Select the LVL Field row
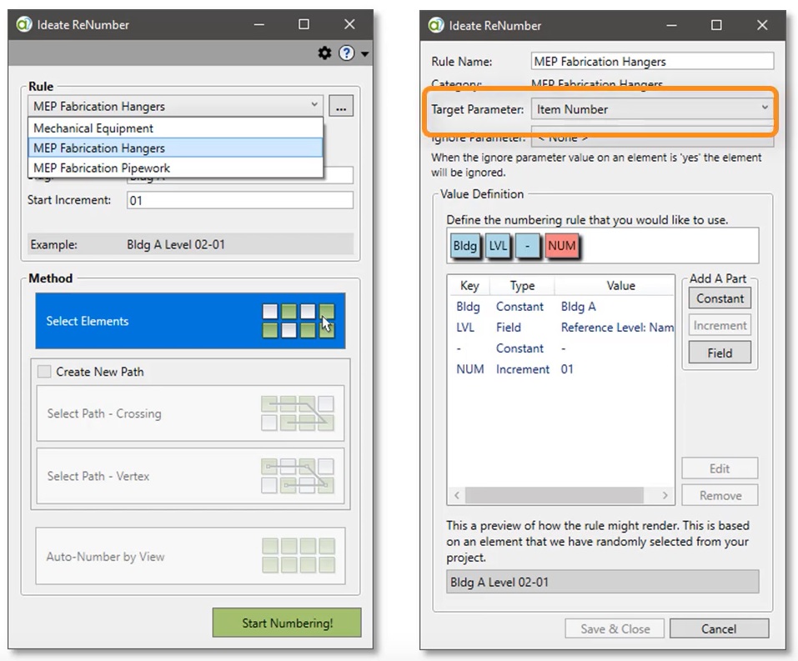 (x=561, y=328)
